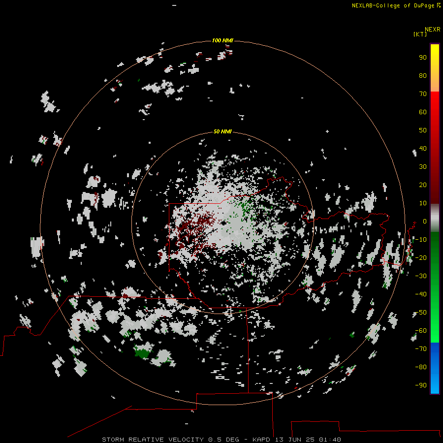Pick the positive 30 scale value
The width and height of the screenshot is (443, 443).
click(x=423, y=167)
